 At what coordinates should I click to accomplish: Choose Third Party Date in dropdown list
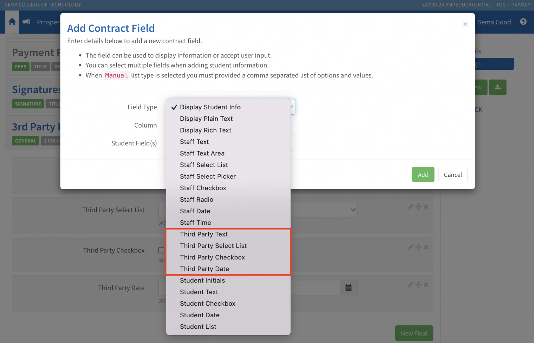coord(204,269)
